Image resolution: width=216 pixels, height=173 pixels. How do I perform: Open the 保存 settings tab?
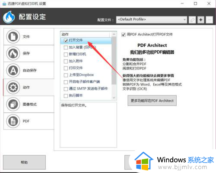tap(29, 53)
